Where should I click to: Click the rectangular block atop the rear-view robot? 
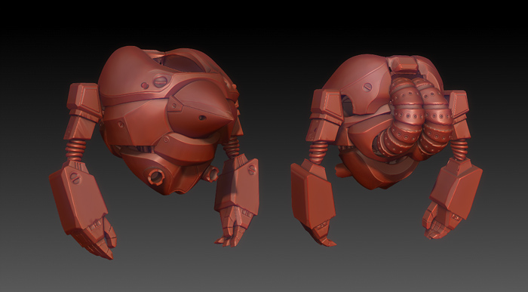click(404, 63)
